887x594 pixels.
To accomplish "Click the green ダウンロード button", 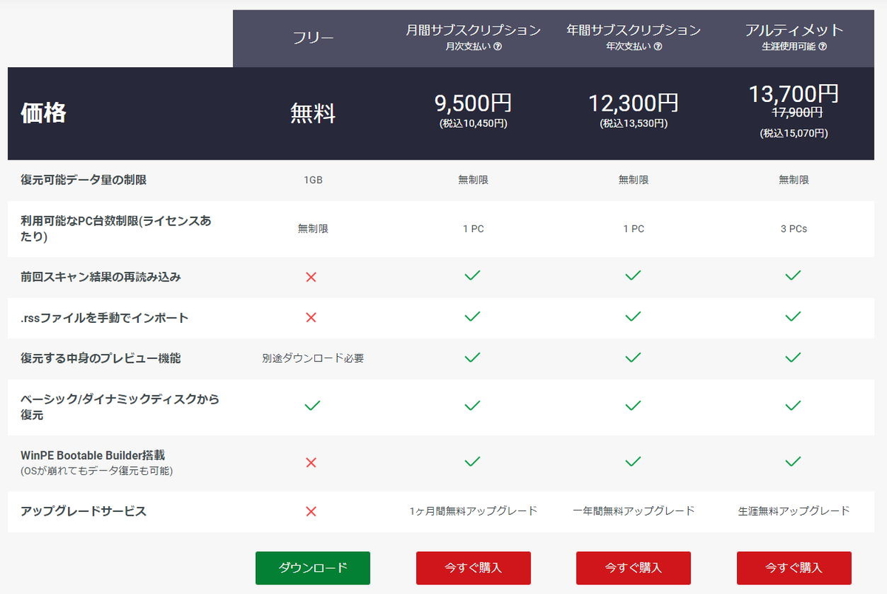I will pos(313,568).
